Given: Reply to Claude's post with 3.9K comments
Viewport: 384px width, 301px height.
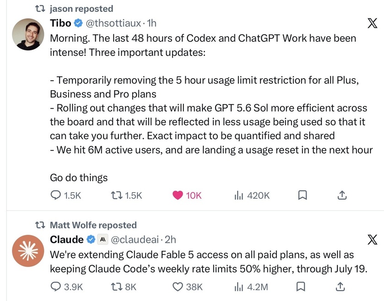Looking at the screenshot, I should 67,286.
